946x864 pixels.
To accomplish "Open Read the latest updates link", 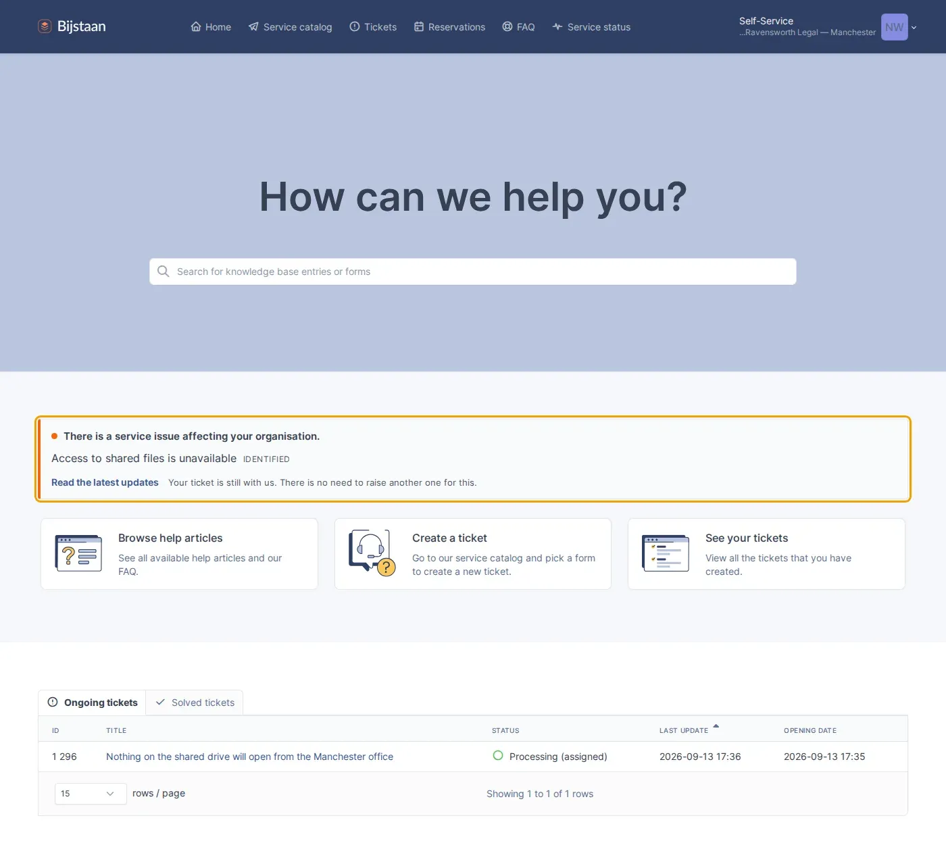I will point(105,482).
